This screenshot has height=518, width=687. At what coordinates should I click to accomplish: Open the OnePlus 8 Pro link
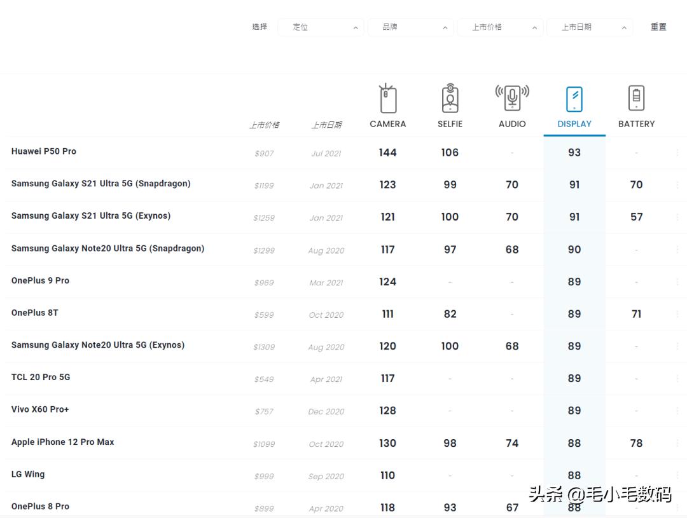(40, 506)
